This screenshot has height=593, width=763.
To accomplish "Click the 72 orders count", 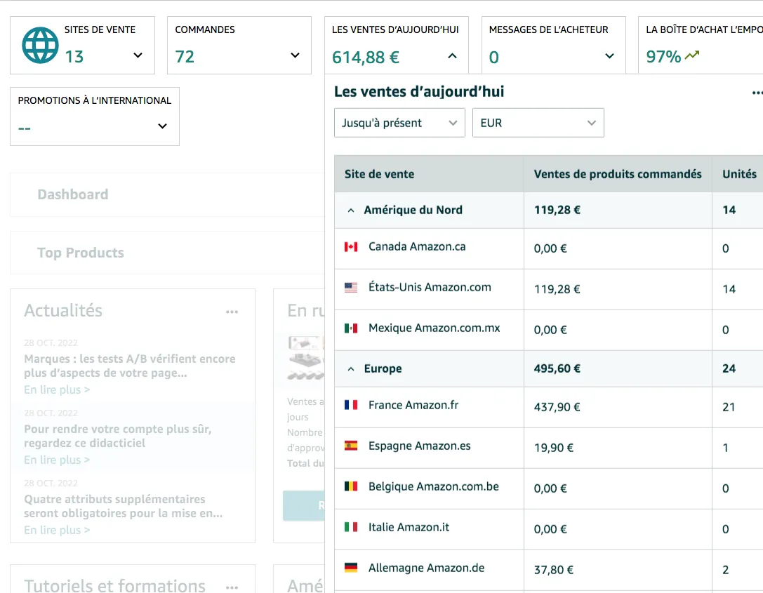I will point(185,57).
